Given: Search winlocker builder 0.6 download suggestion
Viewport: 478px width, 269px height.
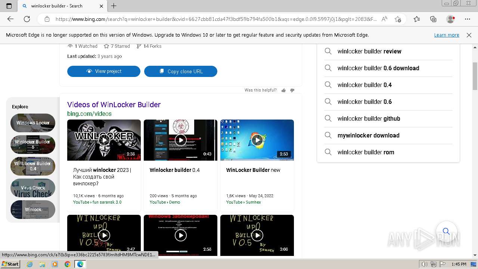Looking at the screenshot, I should point(388,68).
